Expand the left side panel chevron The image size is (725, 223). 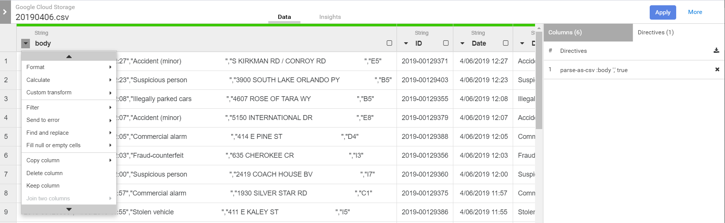(5, 12)
